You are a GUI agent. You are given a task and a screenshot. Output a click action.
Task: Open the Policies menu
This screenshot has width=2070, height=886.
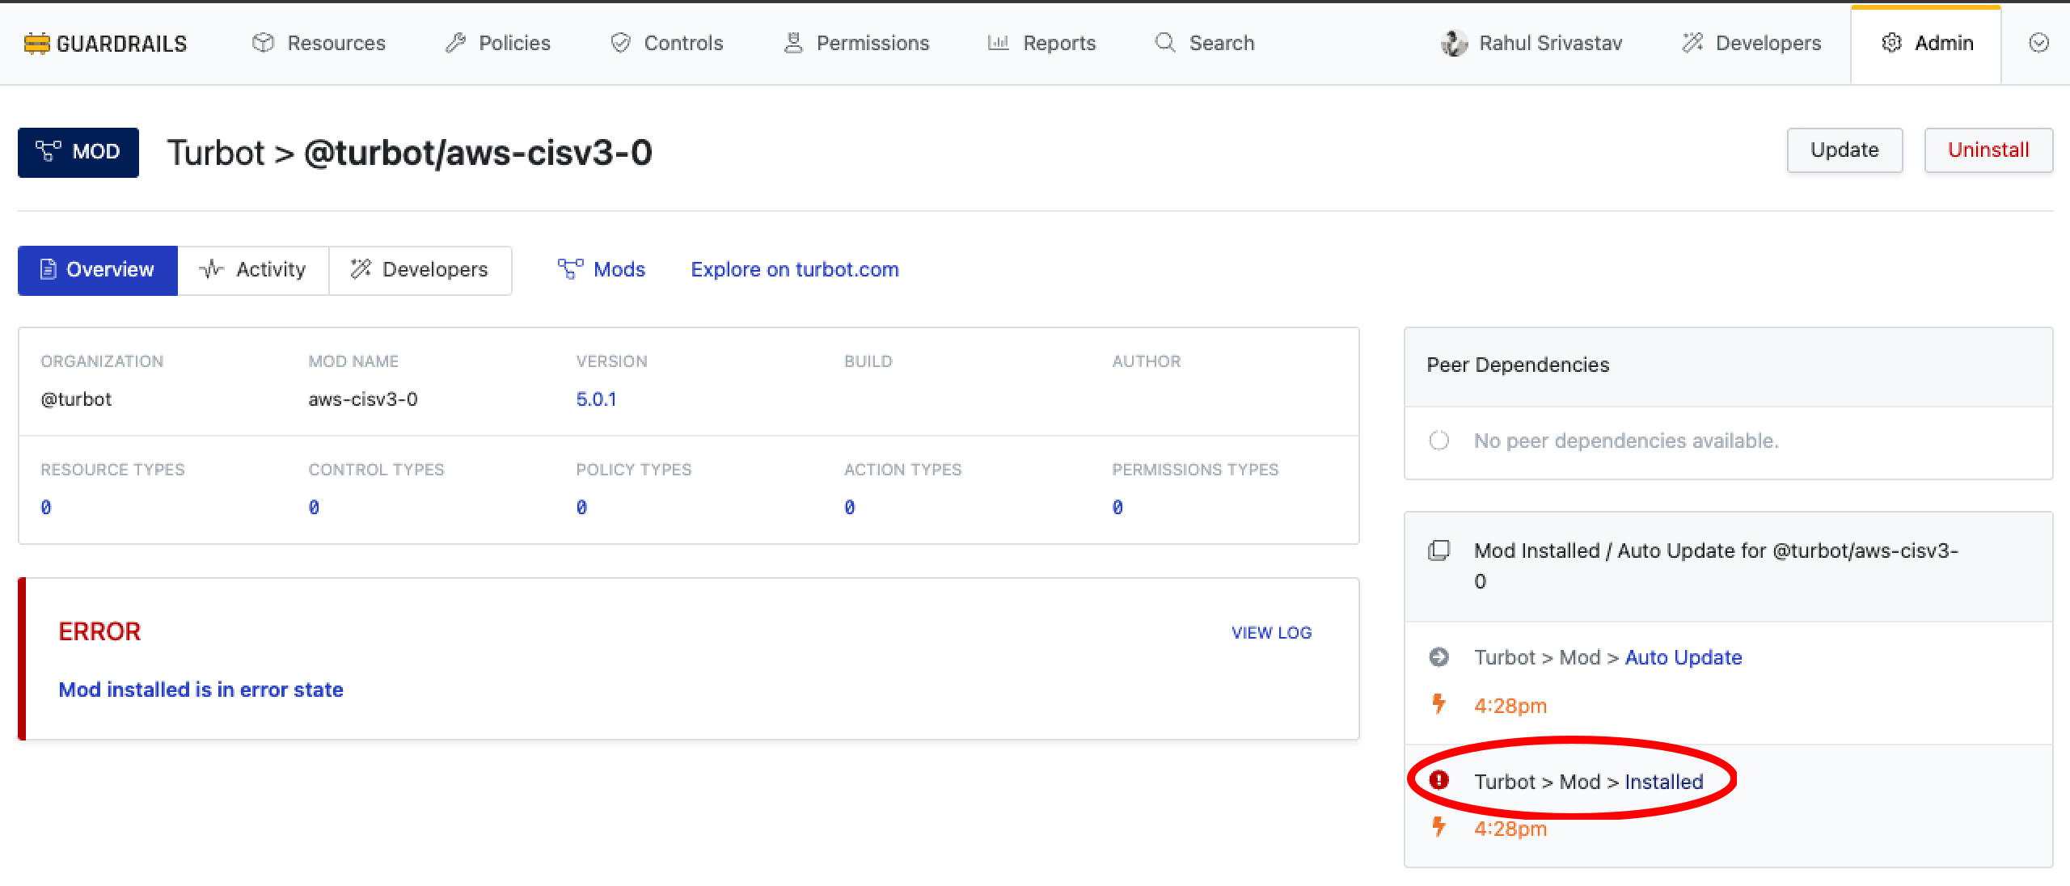[x=498, y=44]
